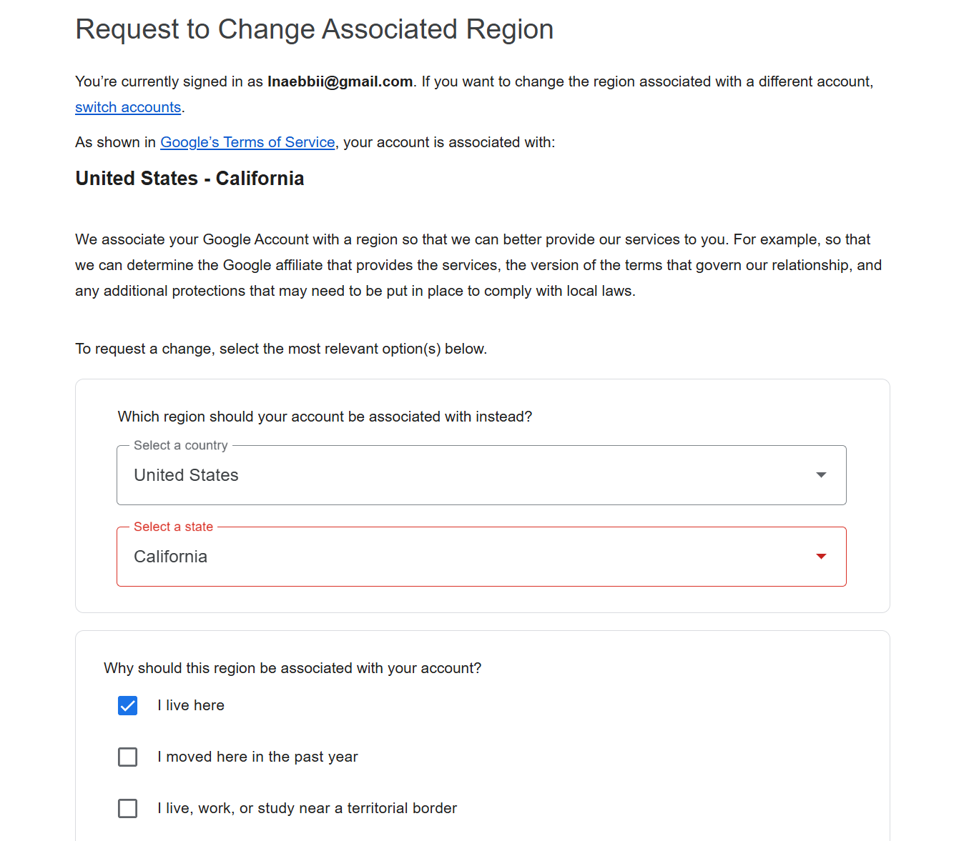Open the state dropdown showing California

point(472,557)
